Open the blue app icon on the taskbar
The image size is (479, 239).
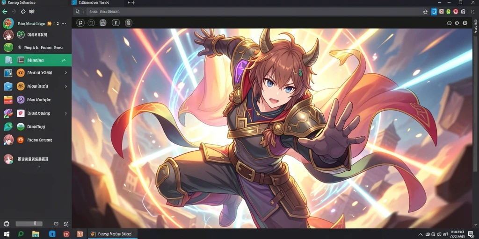(52, 234)
